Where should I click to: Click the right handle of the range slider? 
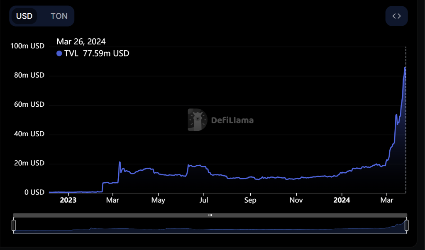[x=406, y=225]
